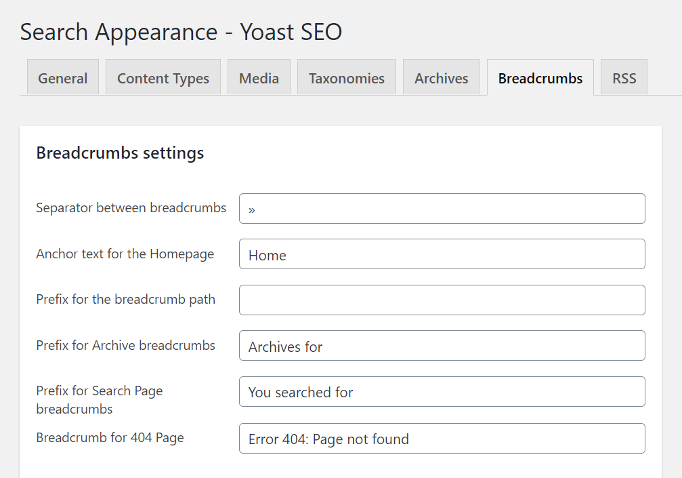Select the 'Error 404: Page not found' field
The image size is (682, 478).
440,438
